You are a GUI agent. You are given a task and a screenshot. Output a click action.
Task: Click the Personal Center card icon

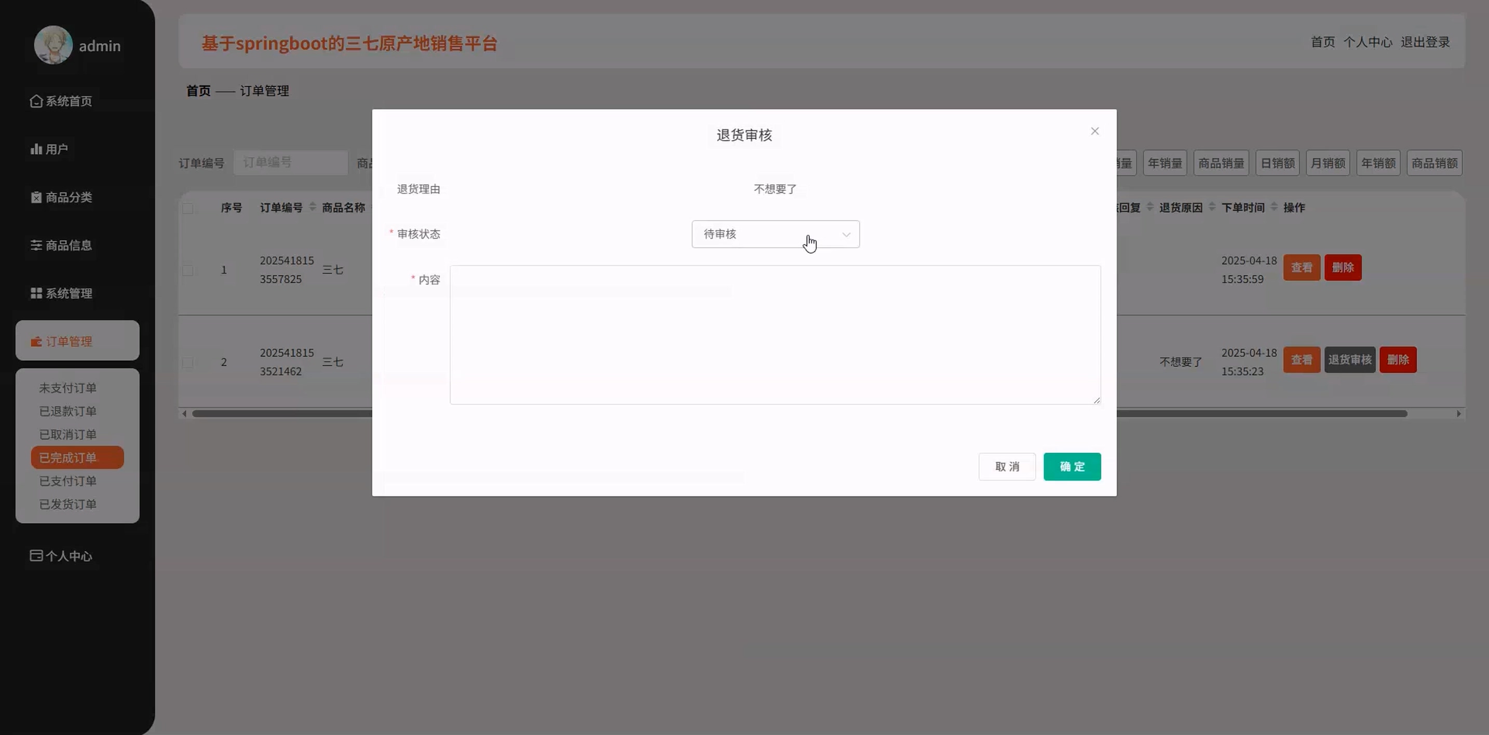(36, 555)
